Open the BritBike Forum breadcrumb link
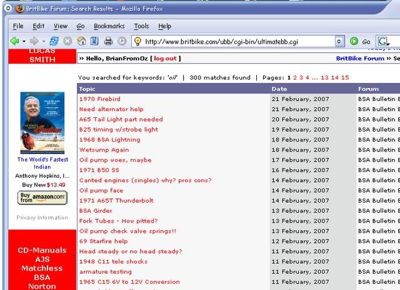Image resolution: width=400 pixels, height=290 pixels. coord(360,58)
